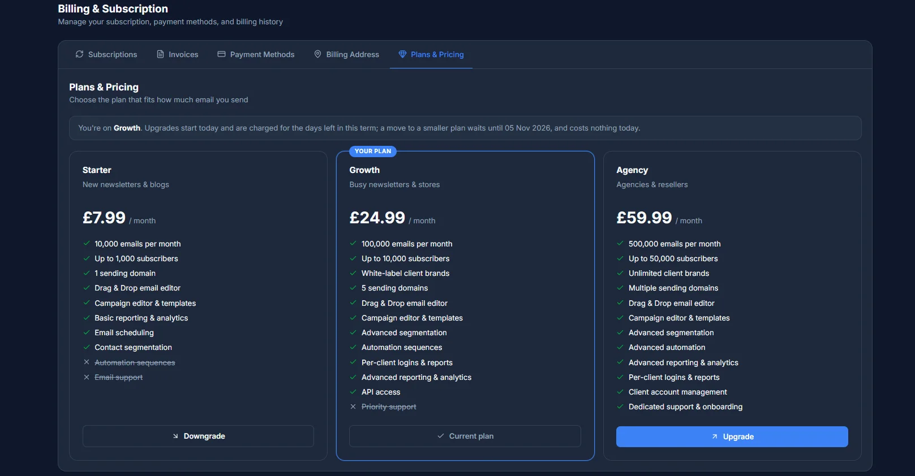Click the £7.99 price

coord(104,218)
